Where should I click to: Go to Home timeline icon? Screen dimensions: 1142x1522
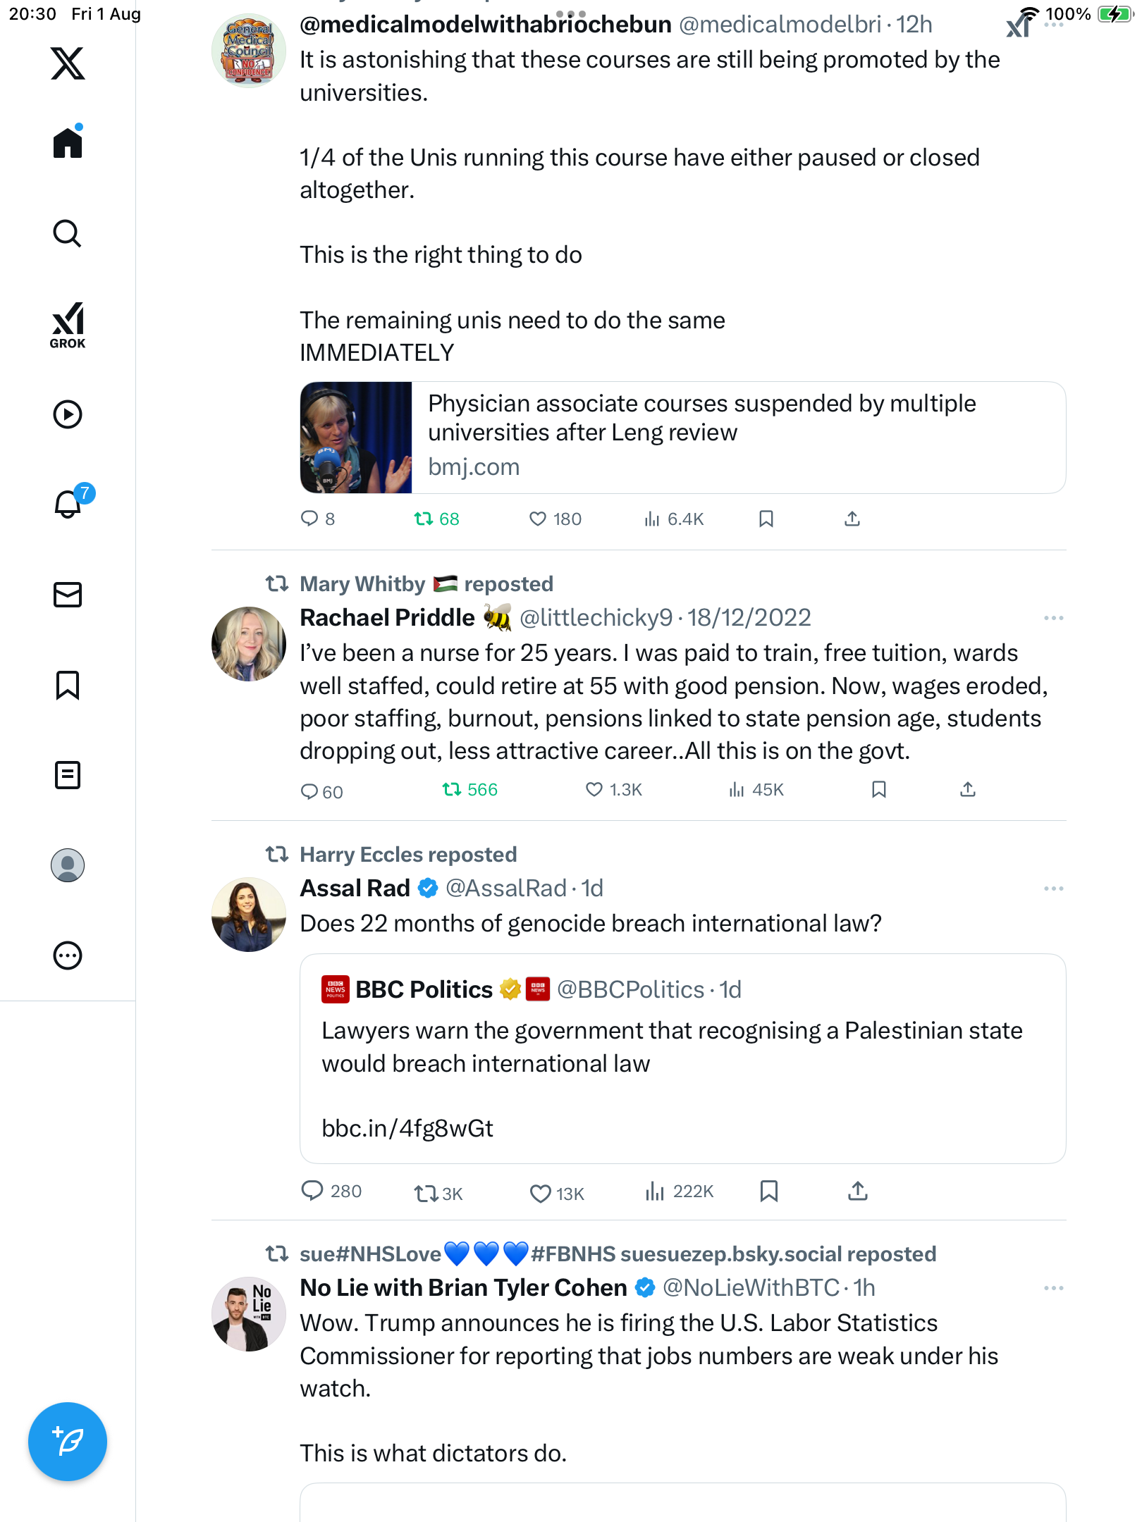pyautogui.click(x=68, y=143)
